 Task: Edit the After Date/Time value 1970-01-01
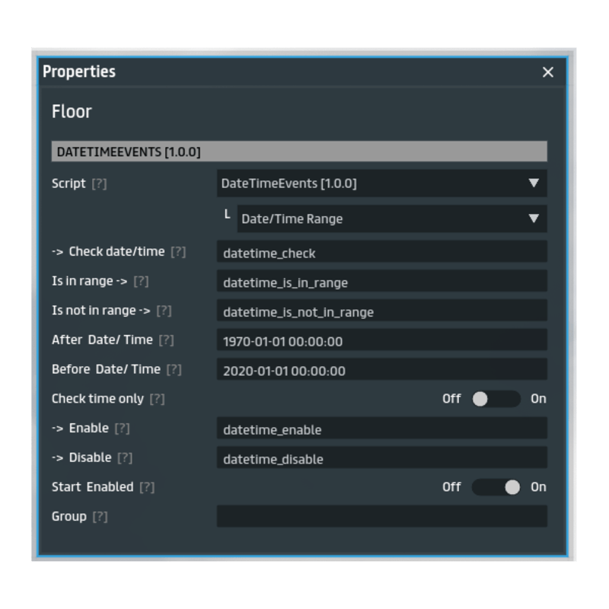click(x=381, y=340)
